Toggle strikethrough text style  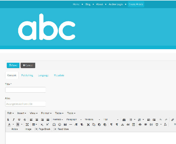click(25, 120)
